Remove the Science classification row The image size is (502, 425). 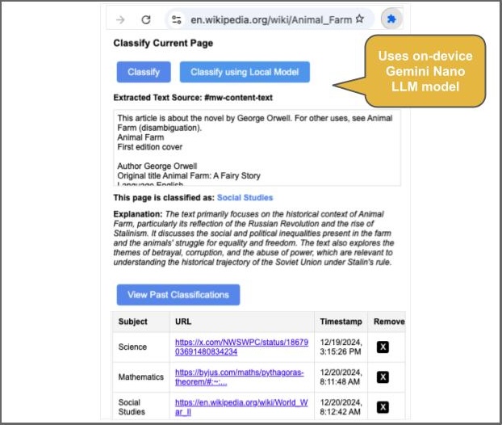coord(383,347)
